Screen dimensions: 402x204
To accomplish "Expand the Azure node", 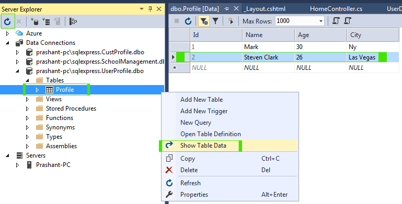I will tap(7, 33).
